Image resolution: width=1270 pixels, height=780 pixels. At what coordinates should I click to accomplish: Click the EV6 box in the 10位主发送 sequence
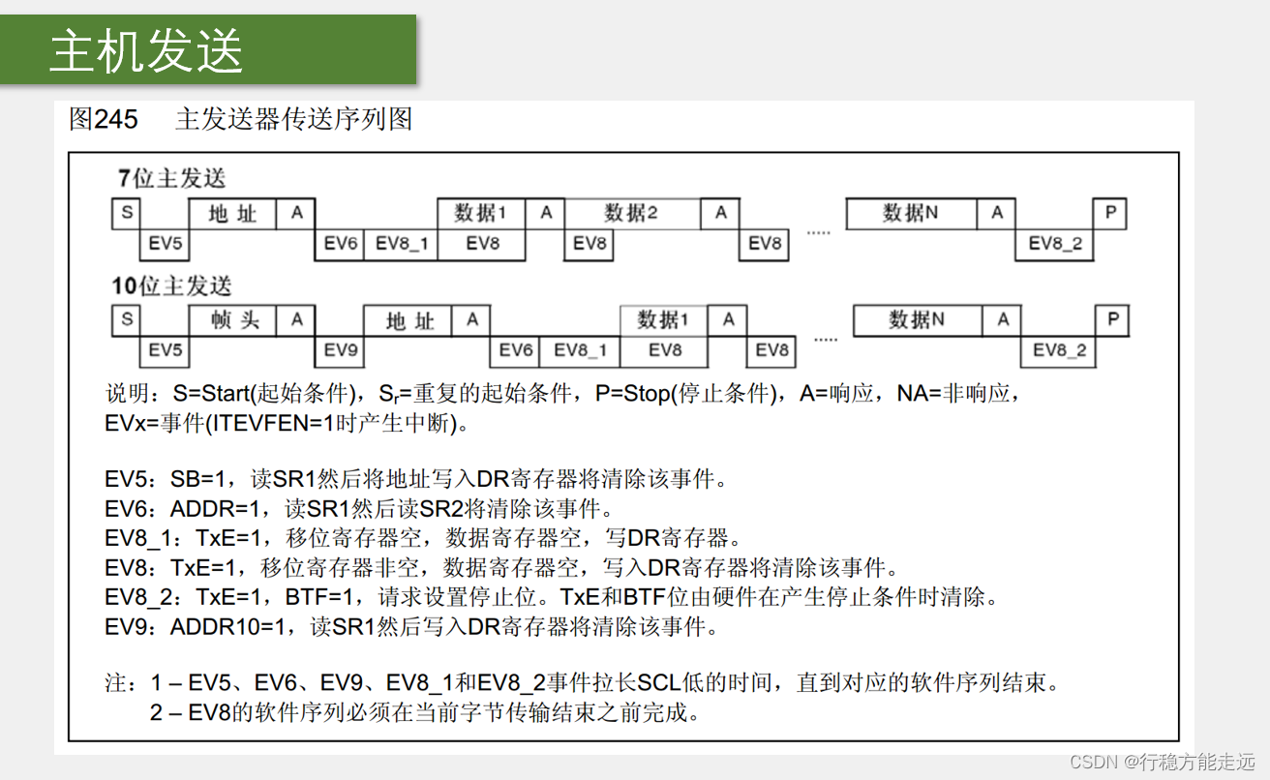[x=516, y=350]
